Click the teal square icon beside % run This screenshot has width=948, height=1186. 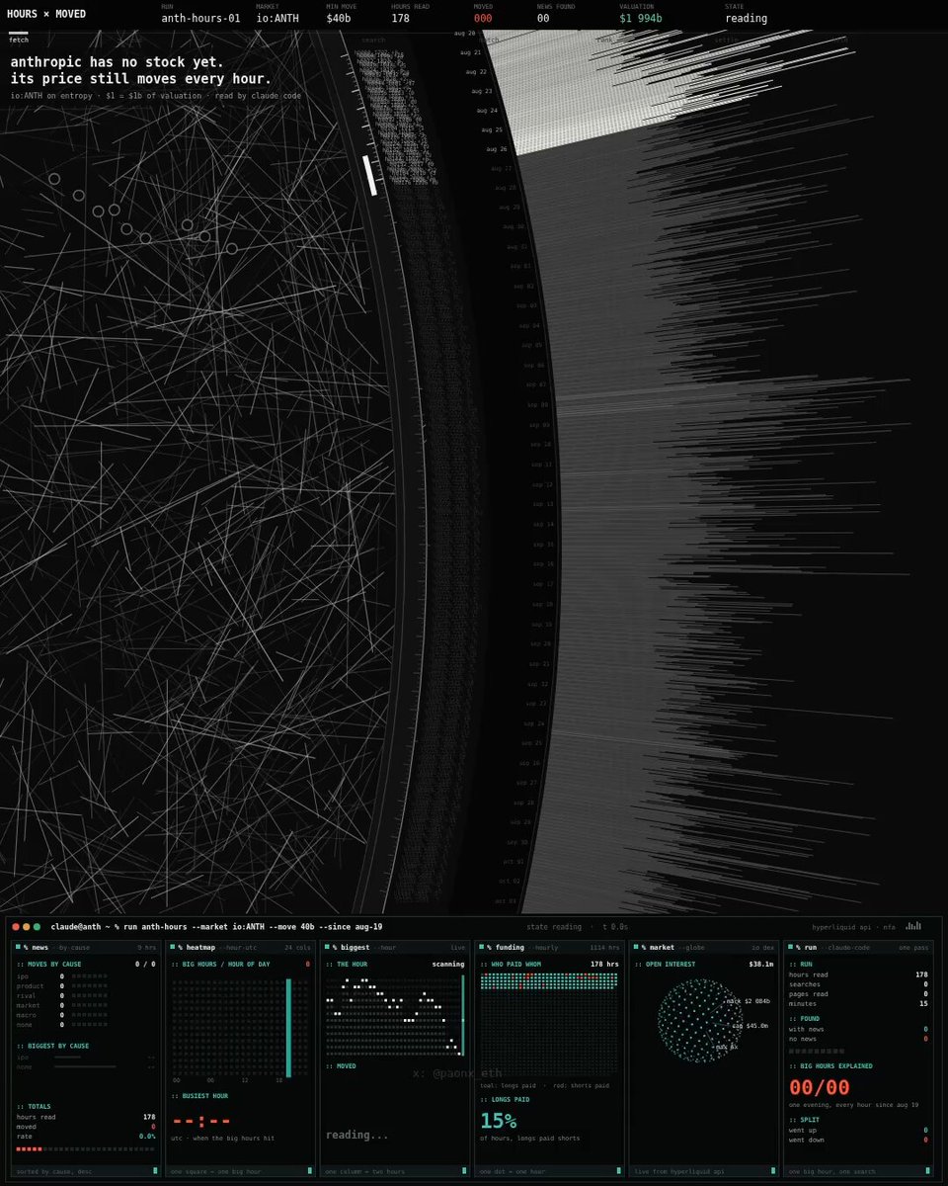(x=791, y=947)
